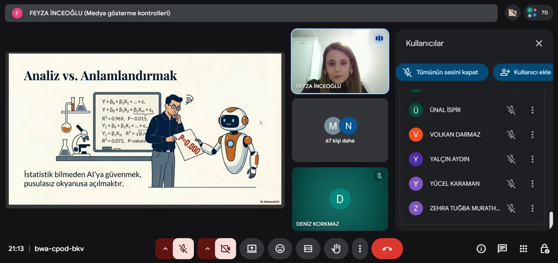Unmute your microphone
Image resolution: width=558 pixels, height=263 pixels.
point(183,249)
